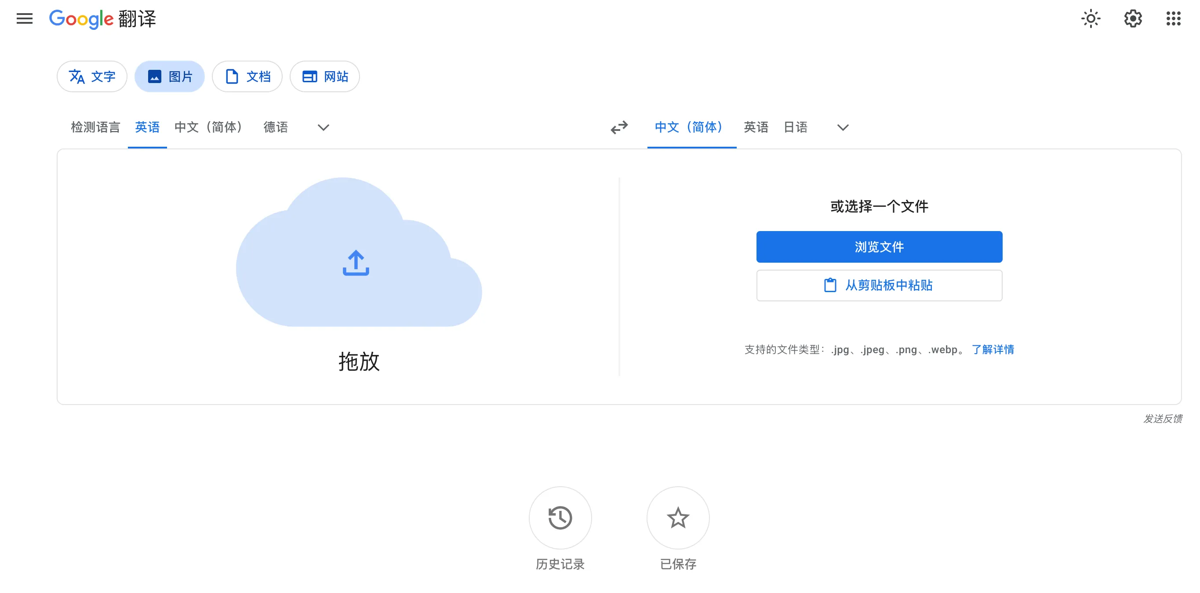Switch to 网站 website translation mode

[x=325, y=76]
